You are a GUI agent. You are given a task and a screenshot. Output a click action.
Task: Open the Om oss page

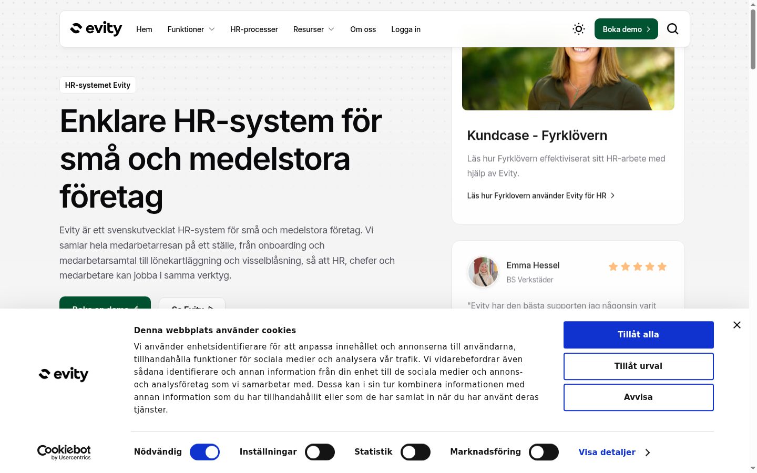pyautogui.click(x=363, y=29)
